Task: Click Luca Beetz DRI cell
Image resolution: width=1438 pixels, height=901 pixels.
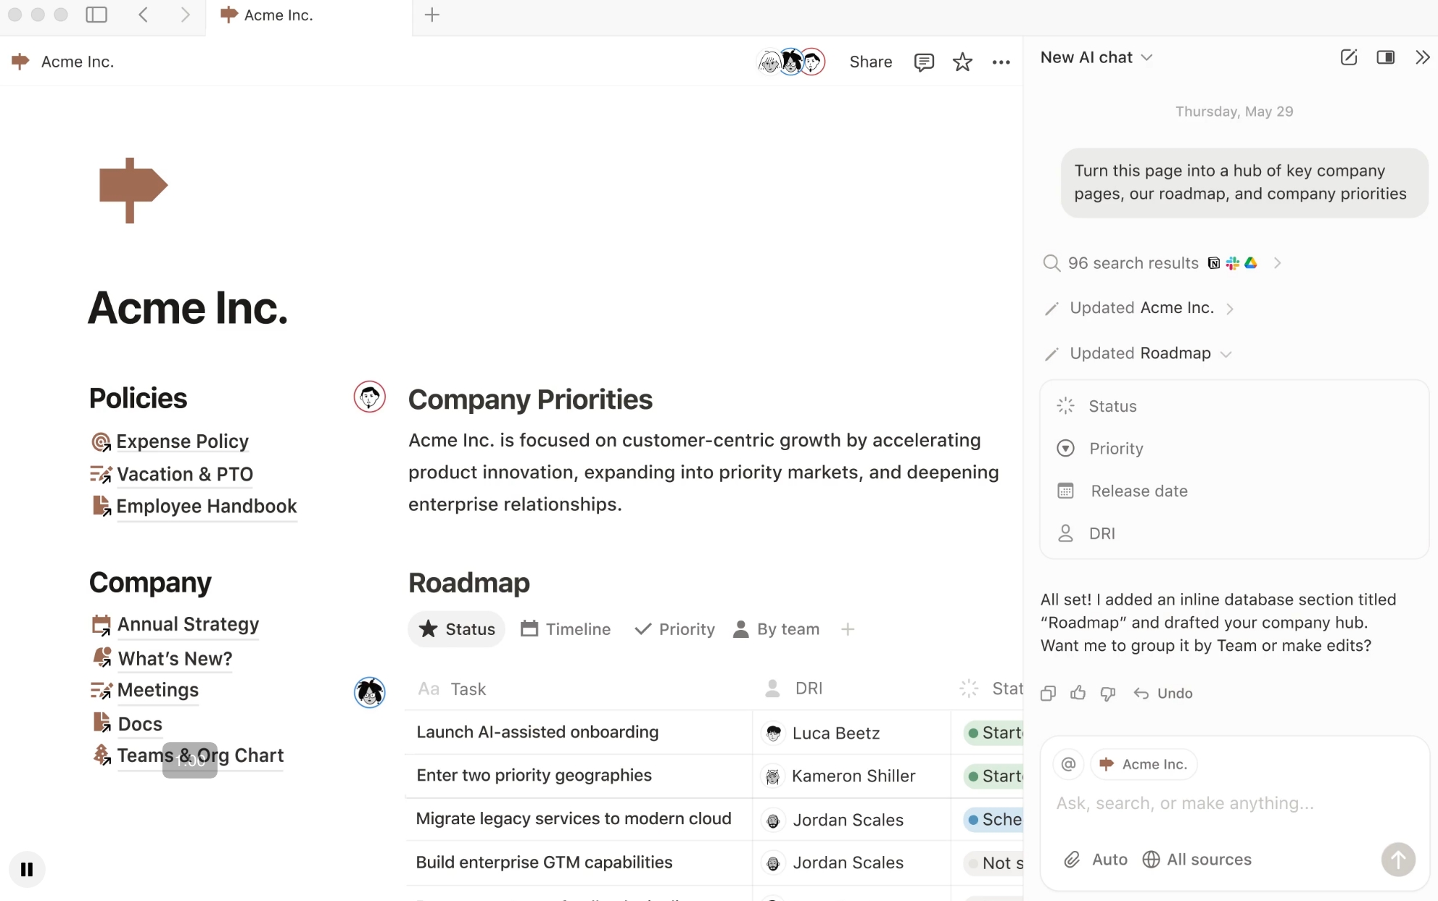Action: tap(851, 733)
